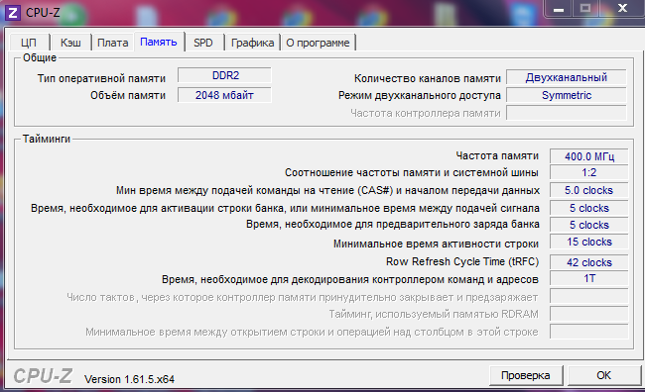Click the Тип оперативной памяти label

click(x=101, y=78)
